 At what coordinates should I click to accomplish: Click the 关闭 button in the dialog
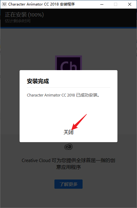pos(68,132)
